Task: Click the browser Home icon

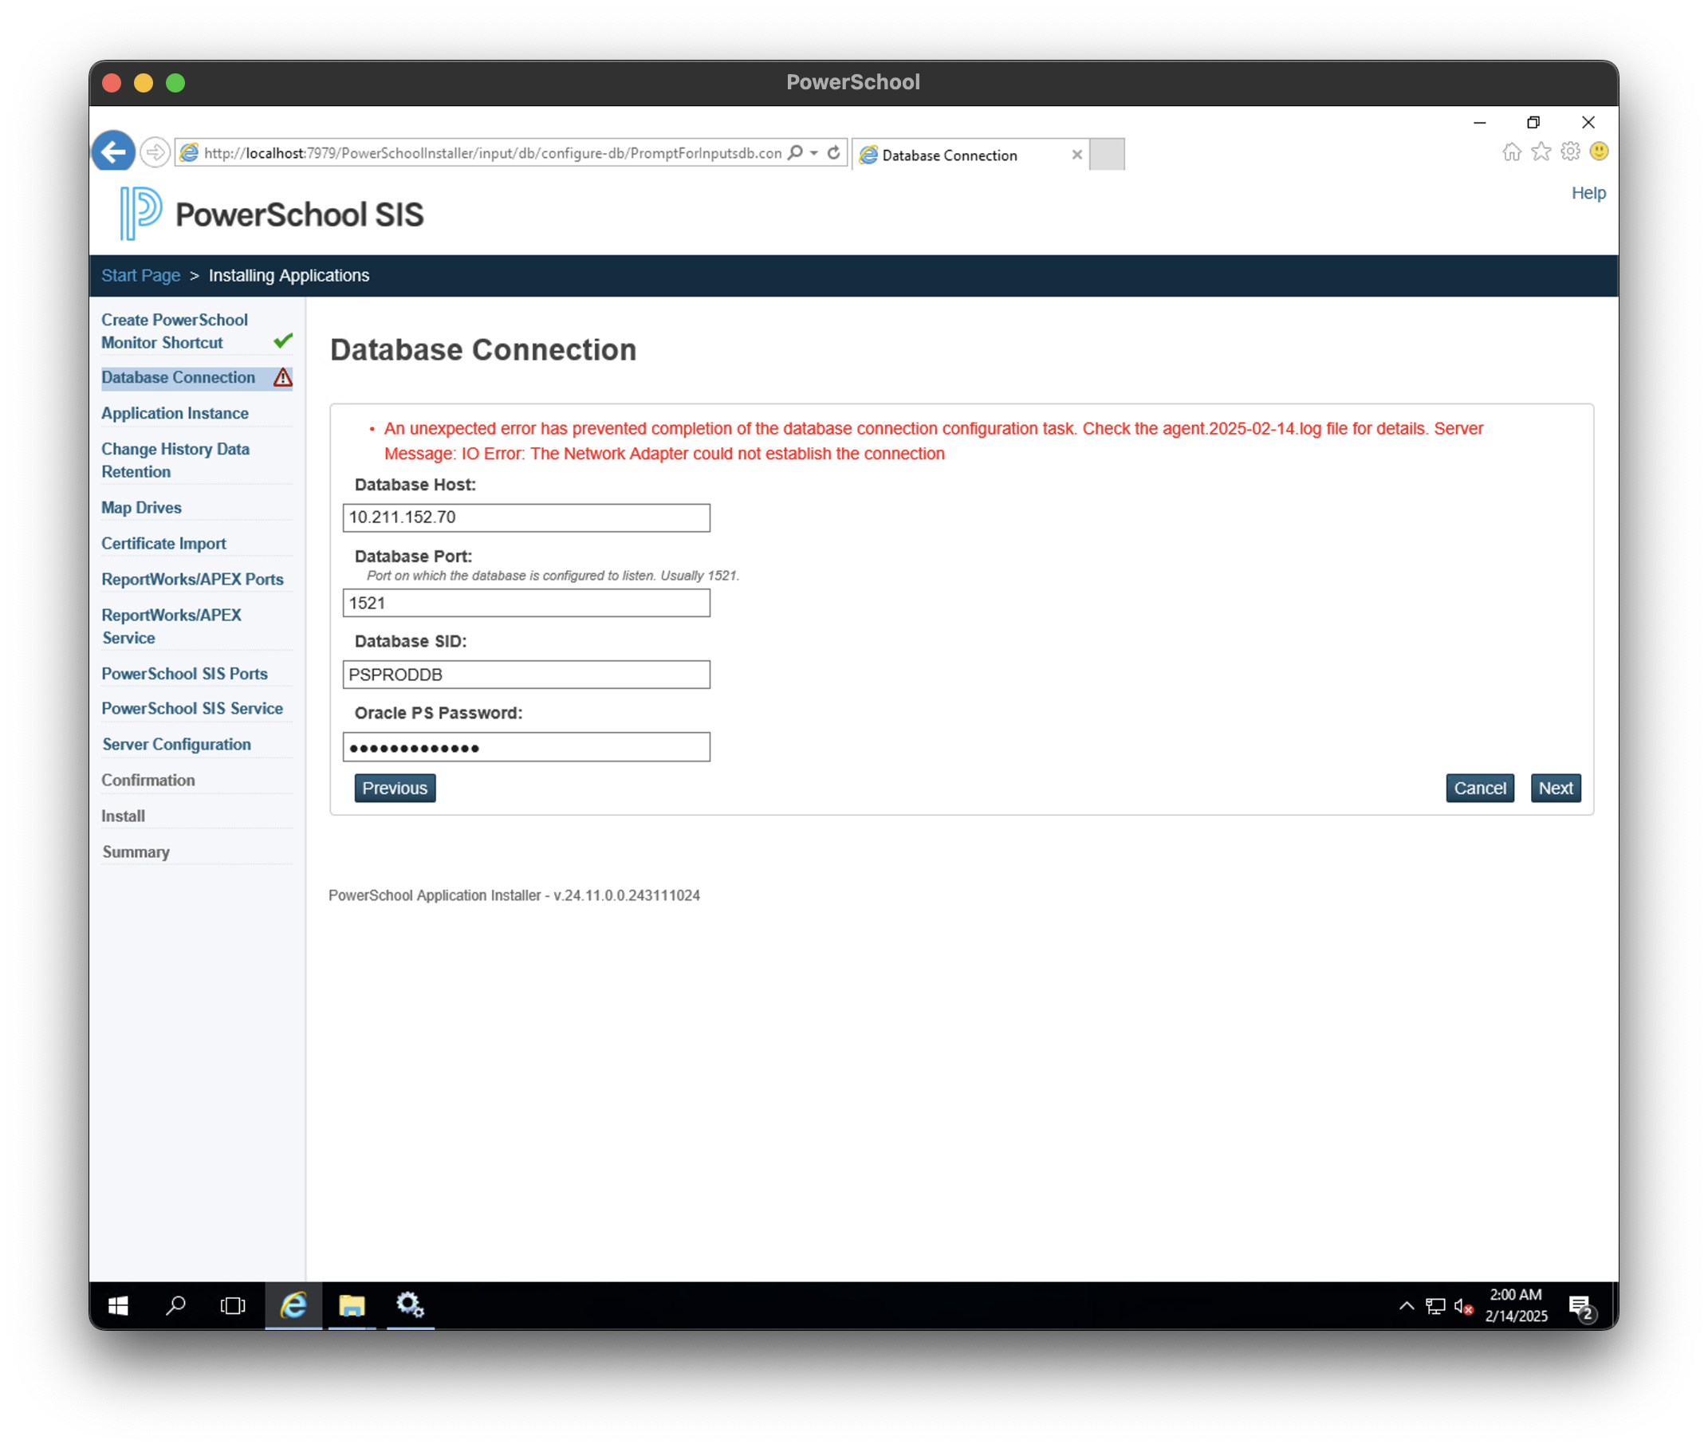Action: [x=1511, y=151]
